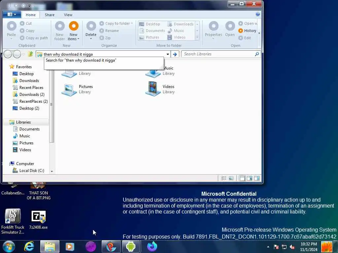
Task: Click Zip in Organize group
Action: coord(105,38)
